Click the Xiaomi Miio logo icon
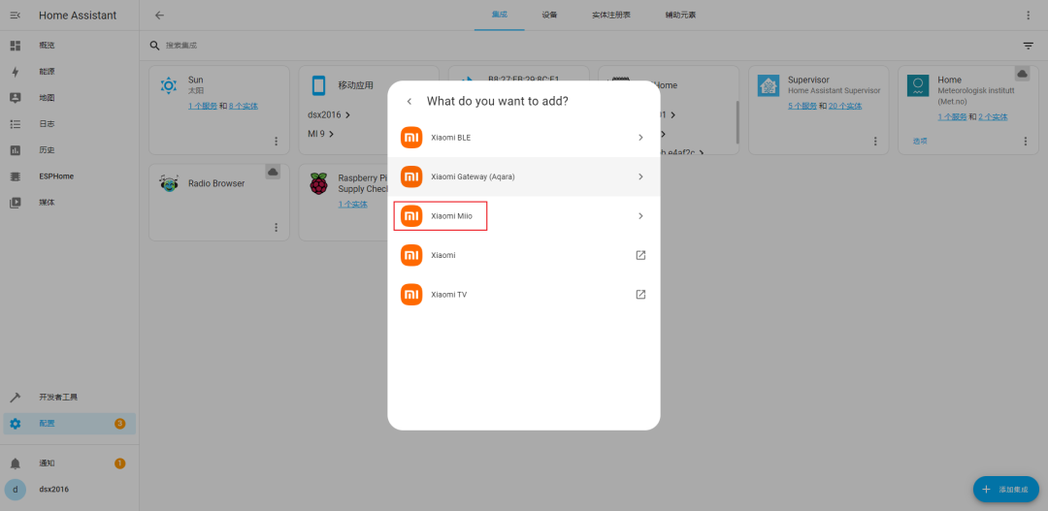 [411, 216]
